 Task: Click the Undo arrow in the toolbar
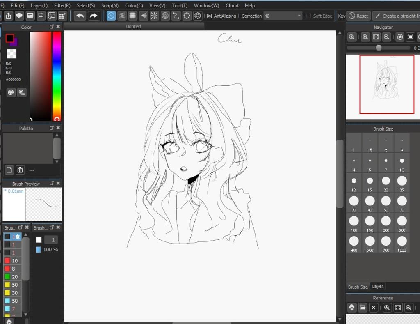80,16
